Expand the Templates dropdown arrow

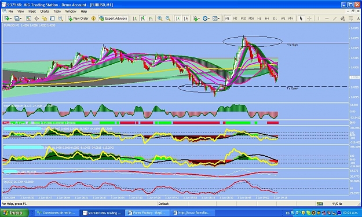[218, 19]
